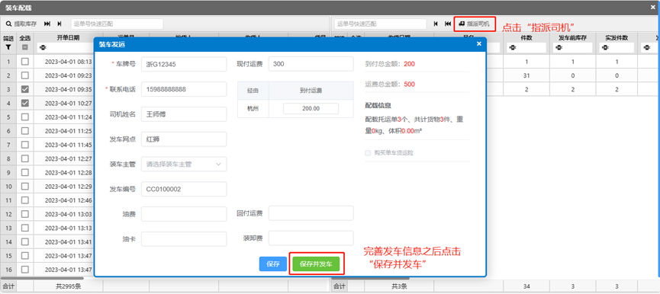Screen dimensions: 660x294
Task: Toggle the 购买单车货运险 checkbox
Action: coord(369,153)
